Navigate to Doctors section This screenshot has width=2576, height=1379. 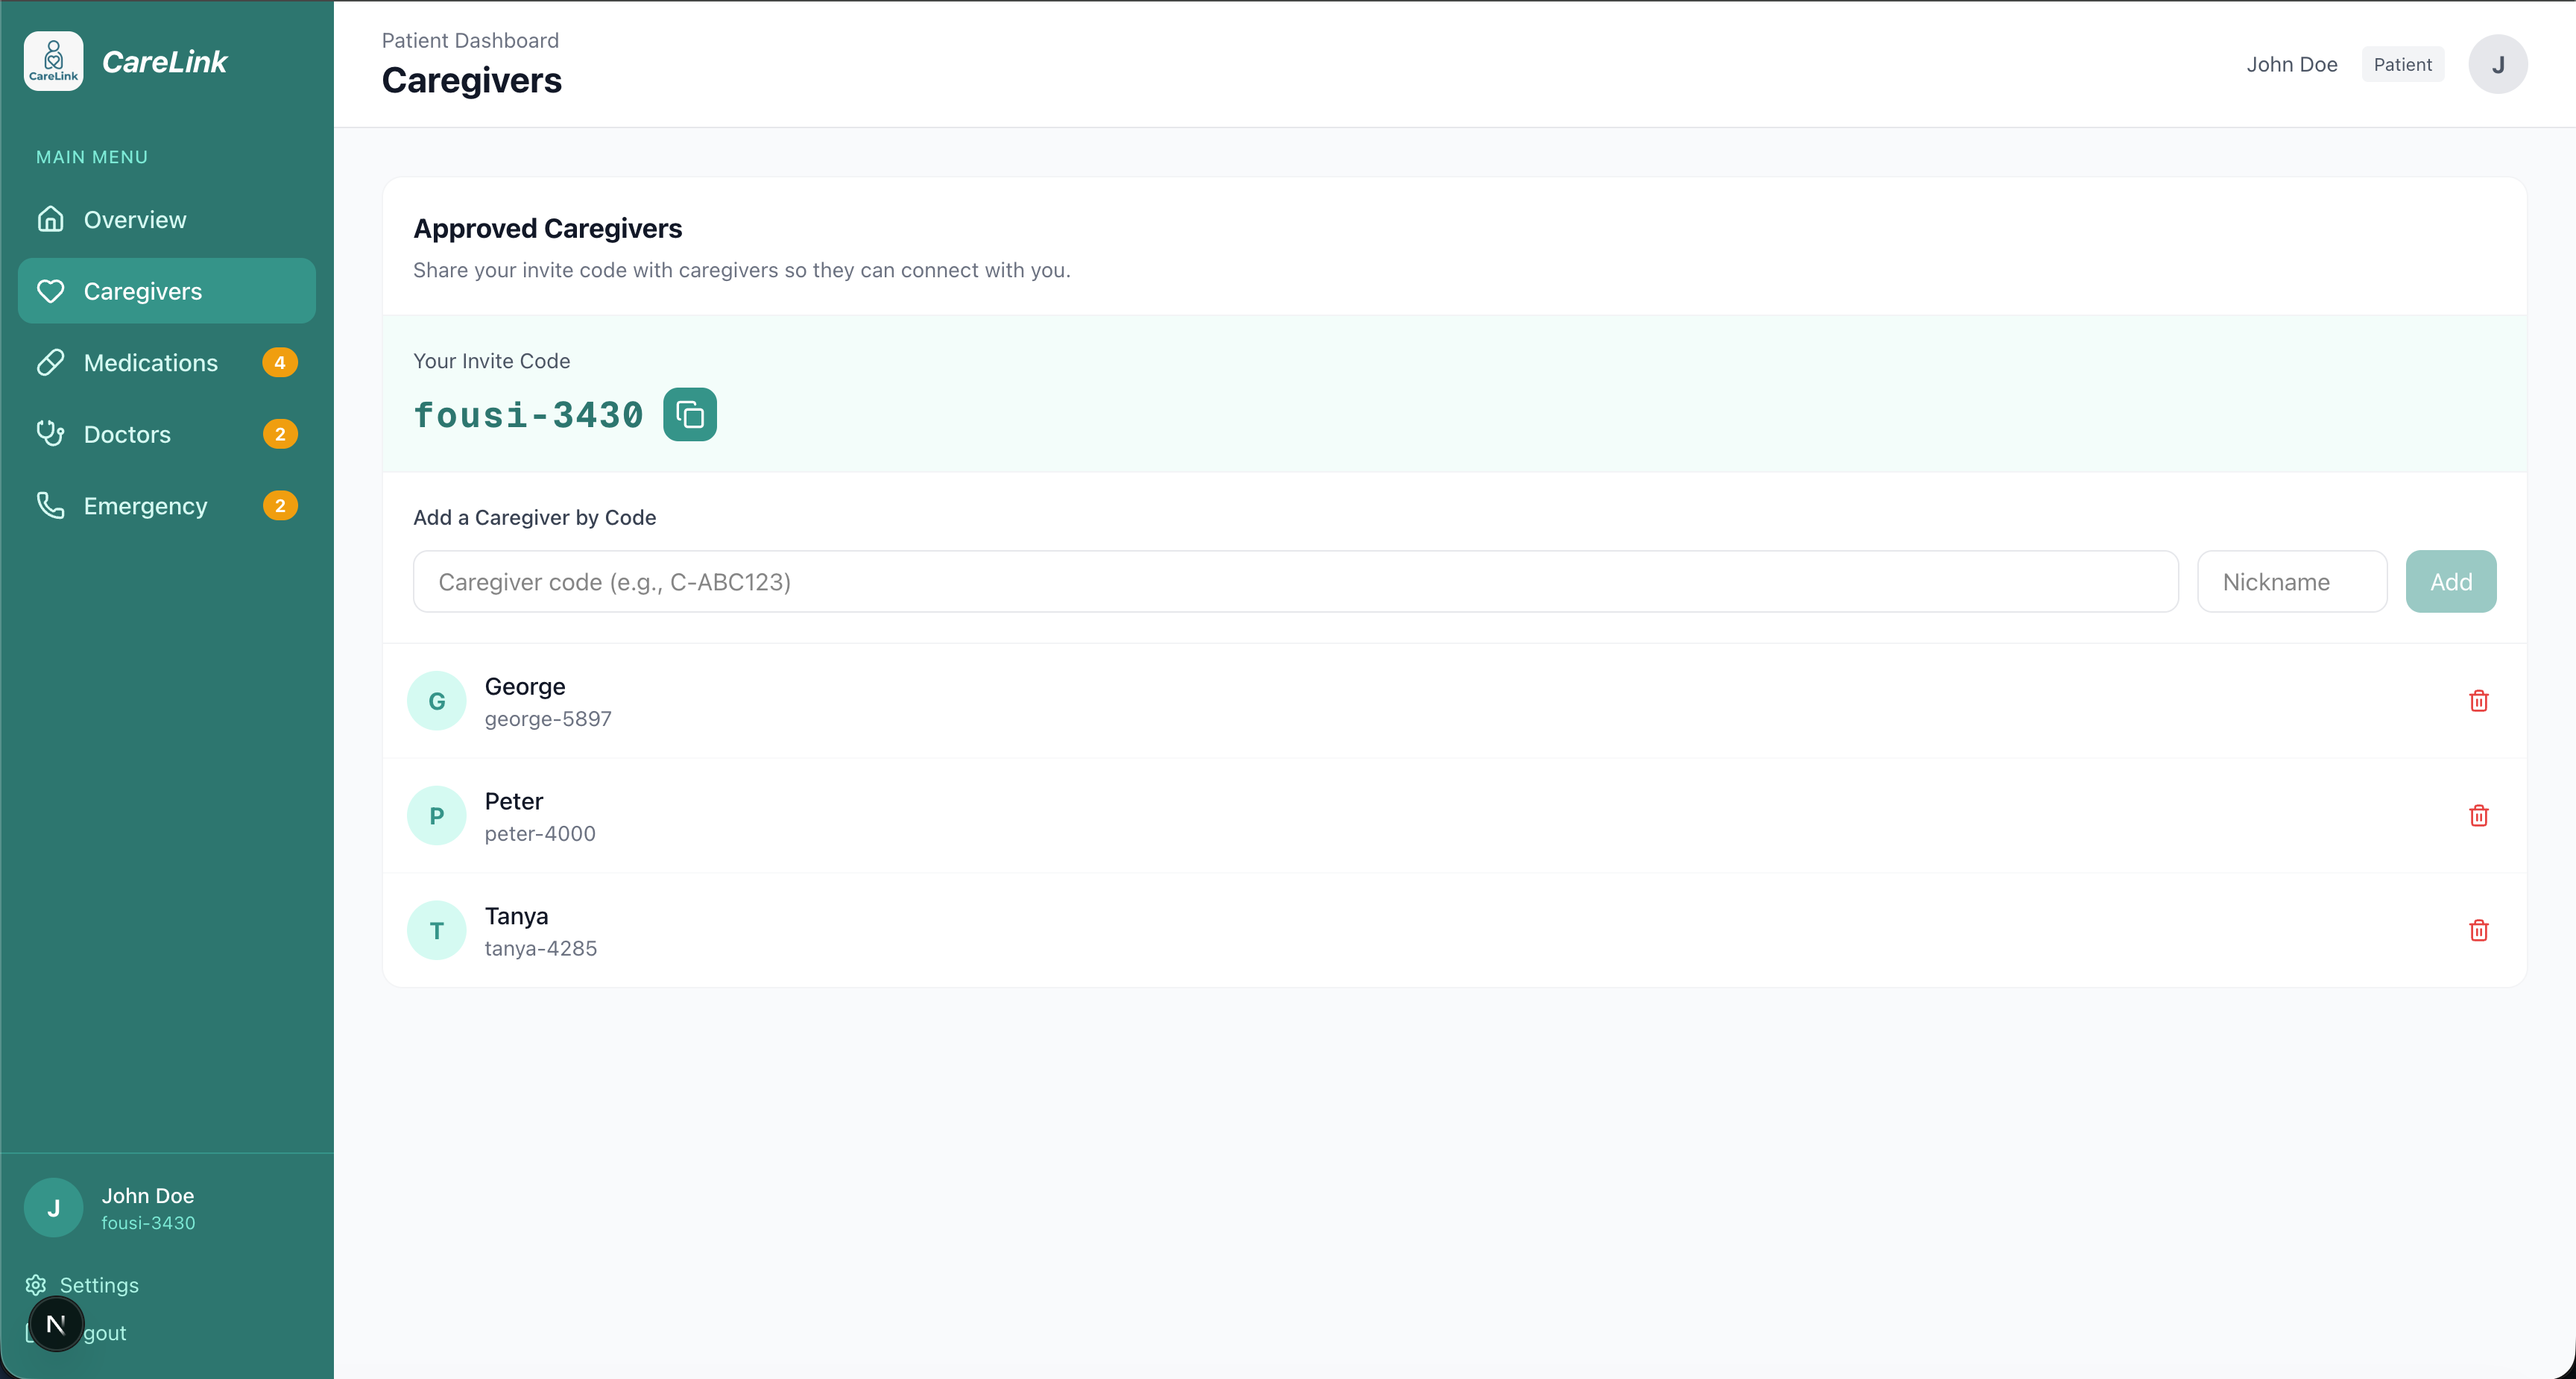click(127, 435)
